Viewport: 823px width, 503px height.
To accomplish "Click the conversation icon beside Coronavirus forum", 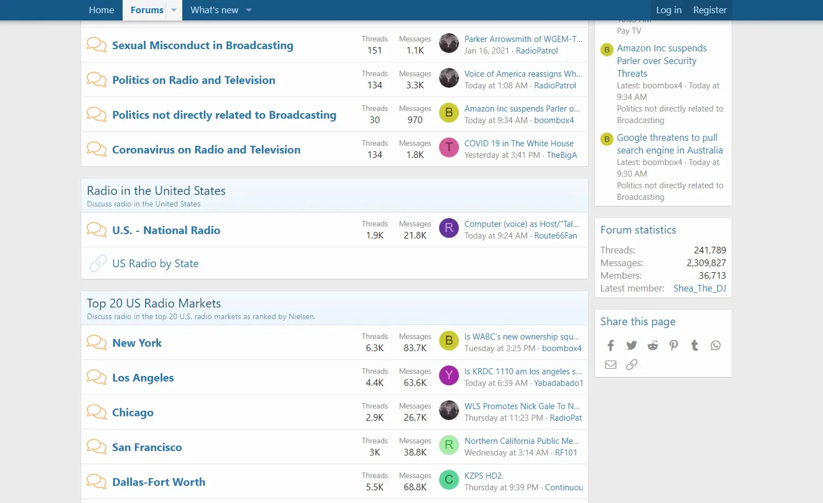I will [x=97, y=149].
